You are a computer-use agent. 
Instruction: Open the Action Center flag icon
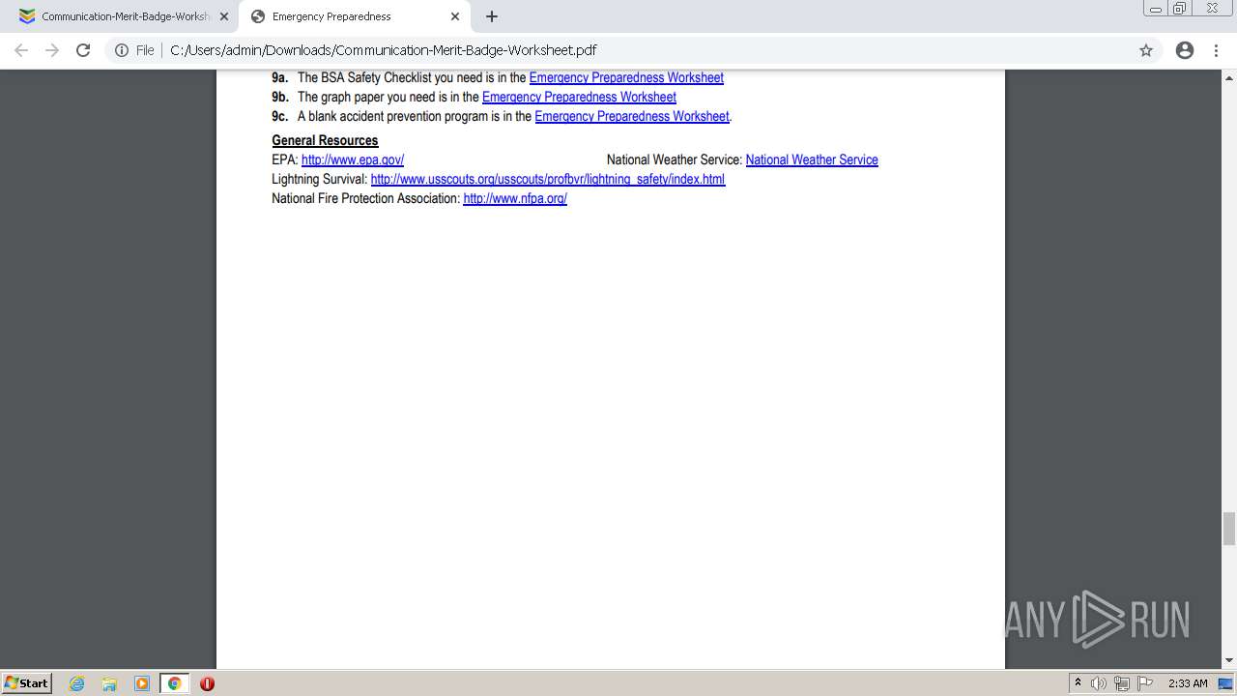[x=1145, y=683]
